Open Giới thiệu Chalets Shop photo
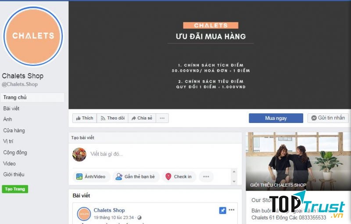The width and height of the screenshot is (351, 224). (x=298, y=161)
